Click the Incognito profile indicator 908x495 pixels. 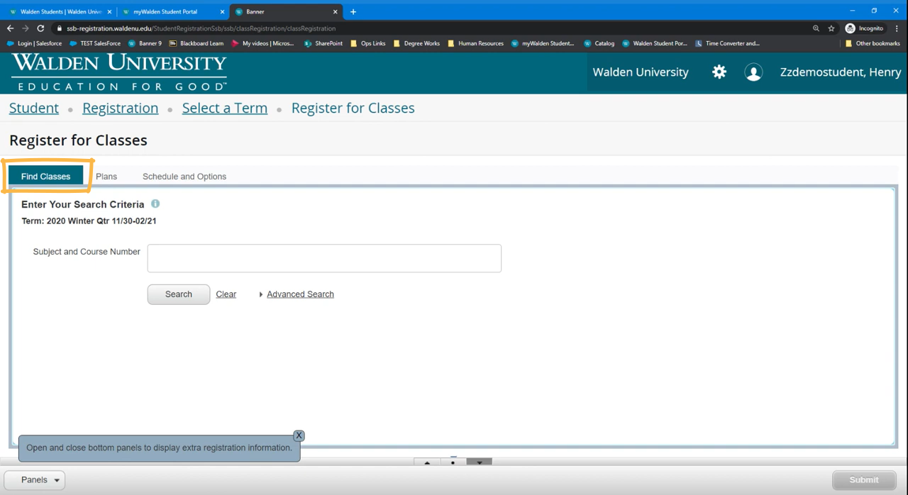click(865, 28)
